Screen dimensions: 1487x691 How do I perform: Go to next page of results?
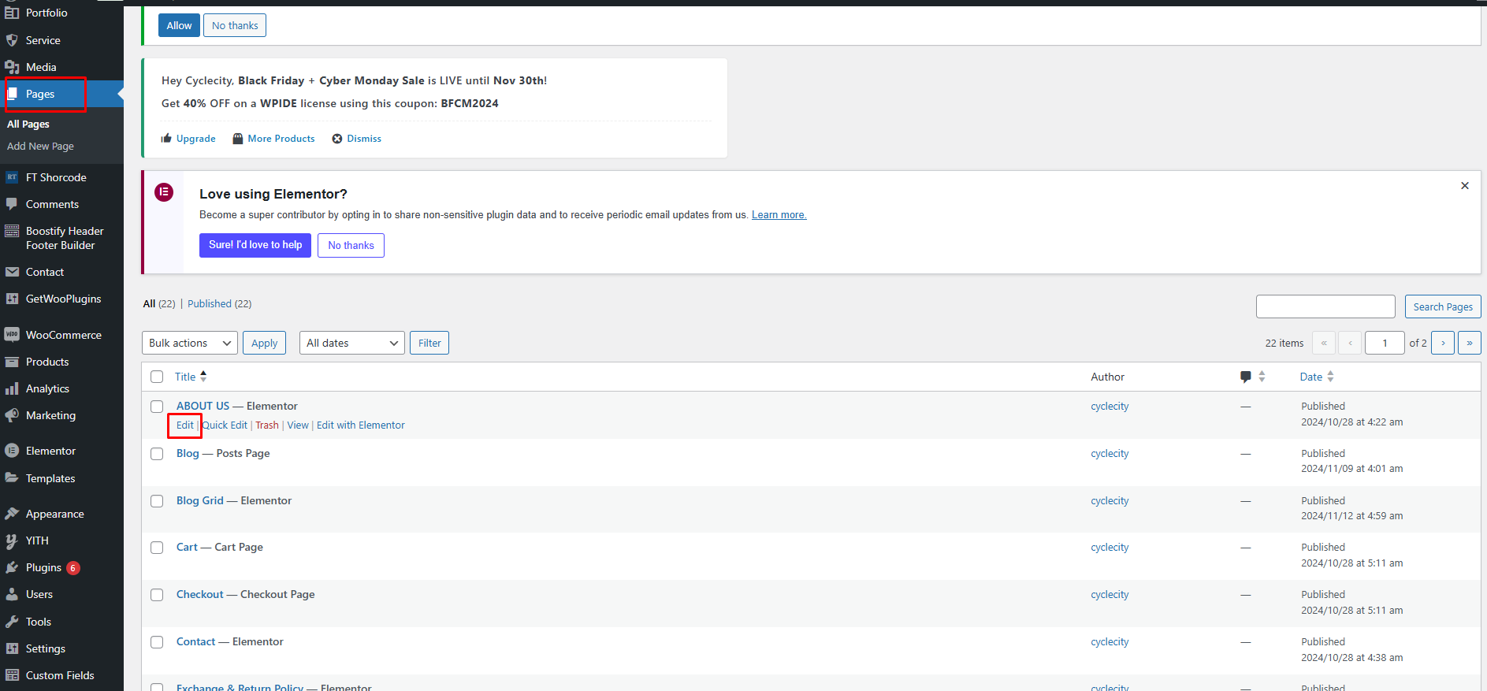[x=1443, y=343]
